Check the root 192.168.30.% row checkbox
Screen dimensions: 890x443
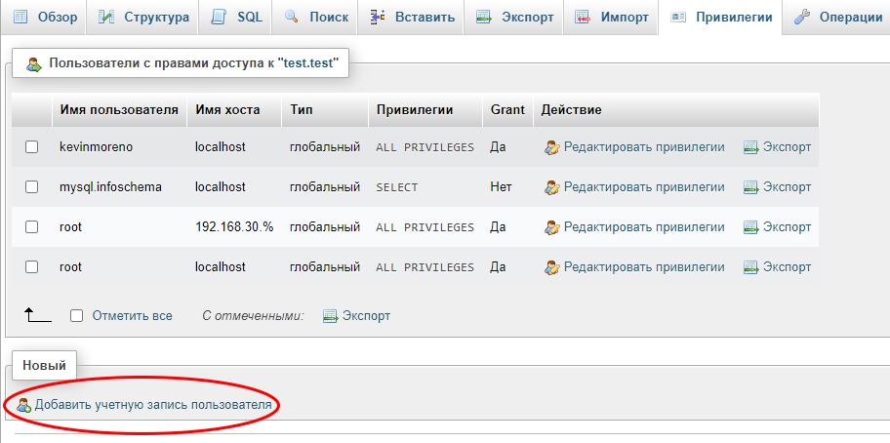[x=31, y=227]
